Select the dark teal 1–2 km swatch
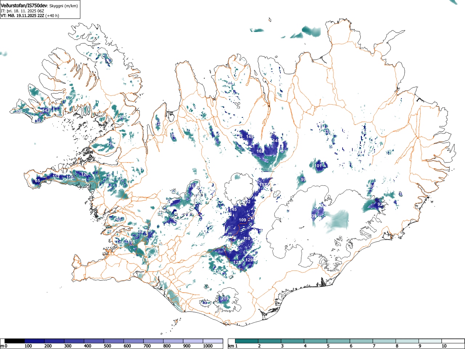Viewport: 465px width, 349px height. (x=247, y=341)
